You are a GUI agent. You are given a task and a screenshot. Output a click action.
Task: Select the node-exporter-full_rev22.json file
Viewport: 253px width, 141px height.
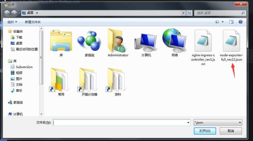[231, 41]
